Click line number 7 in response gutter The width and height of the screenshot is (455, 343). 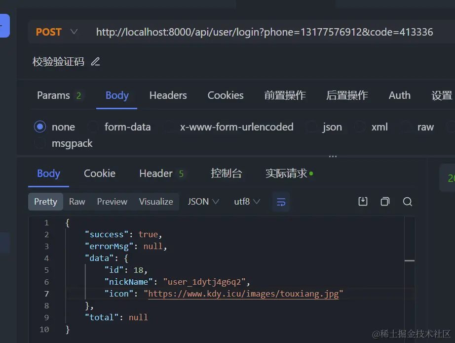coord(46,294)
